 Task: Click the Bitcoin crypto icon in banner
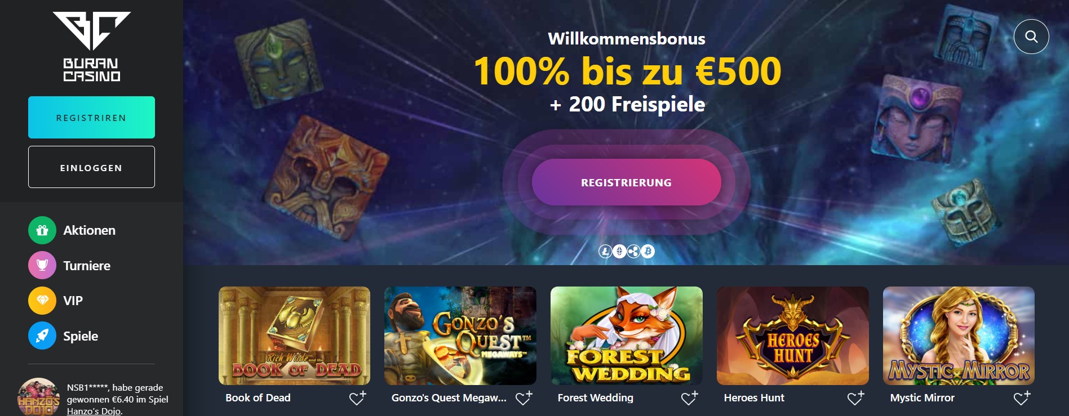pyautogui.click(x=648, y=252)
